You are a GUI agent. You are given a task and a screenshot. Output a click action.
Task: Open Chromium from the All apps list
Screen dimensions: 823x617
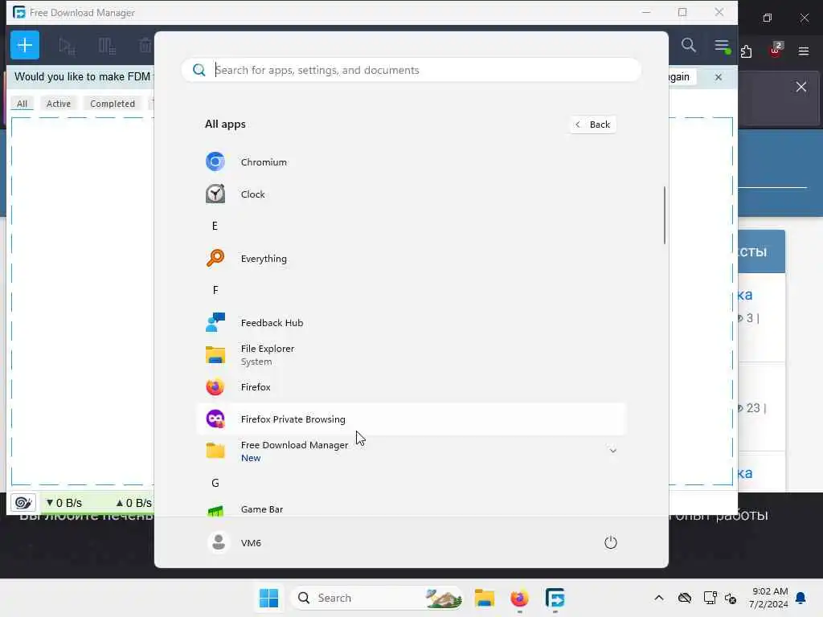411,162
